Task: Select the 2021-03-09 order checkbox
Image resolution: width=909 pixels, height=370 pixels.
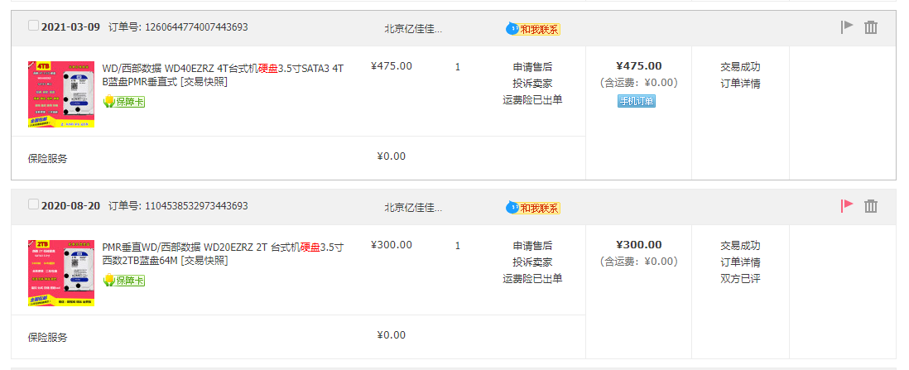Action: (33, 26)
